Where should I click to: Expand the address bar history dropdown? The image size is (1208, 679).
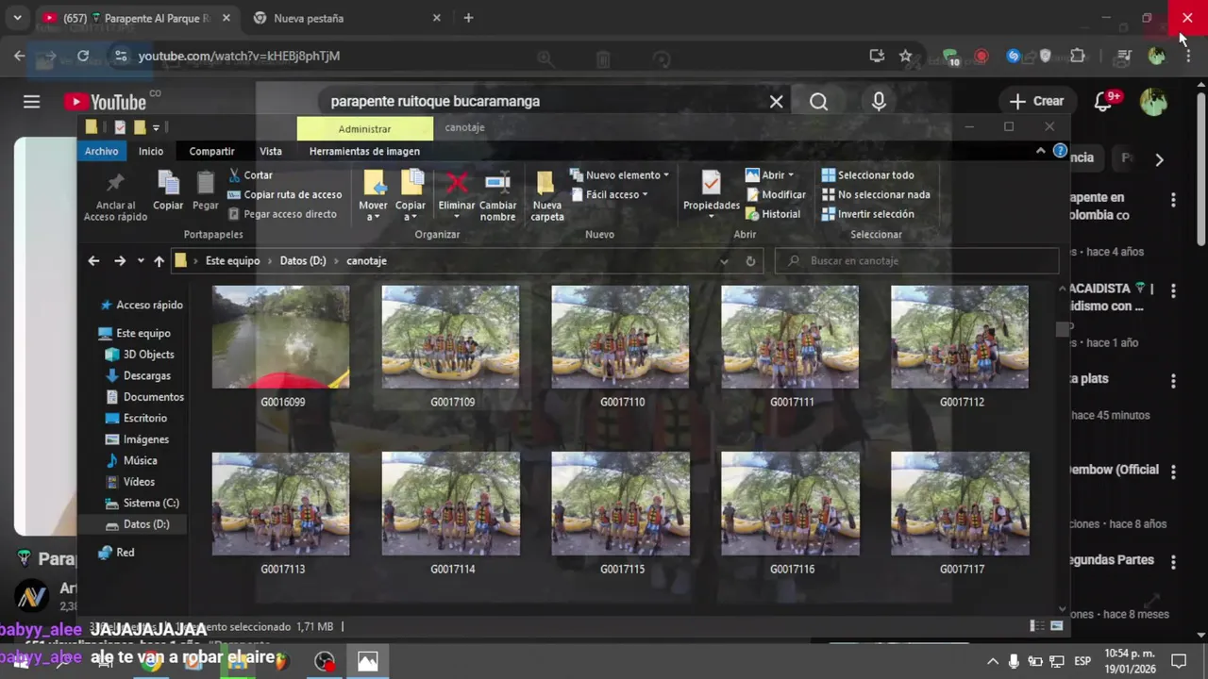point(724,261)
